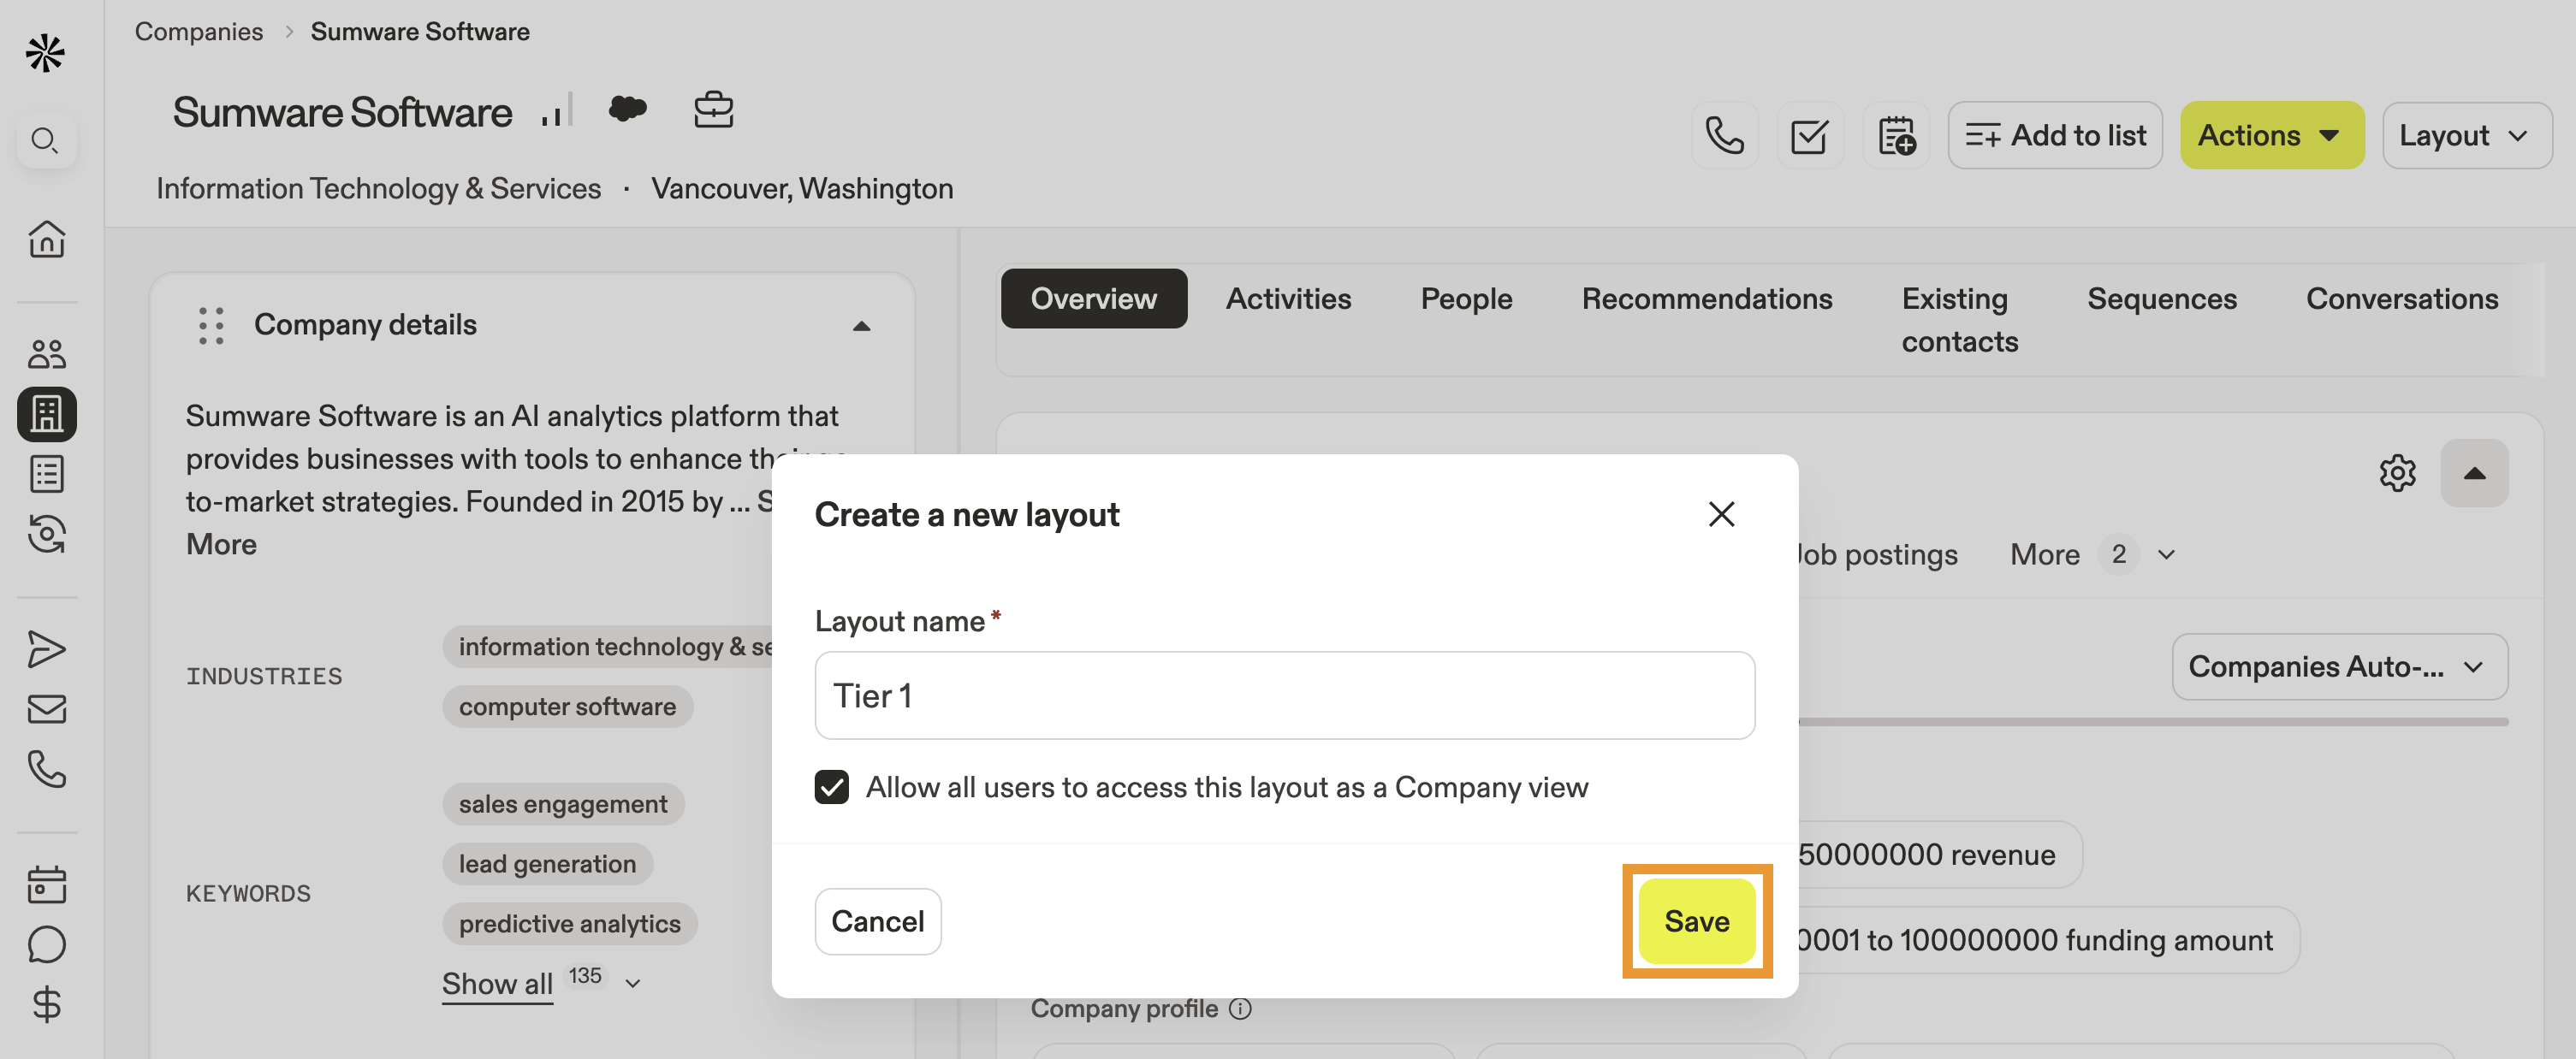Click the paper plane sequences icon

pyautogui.click(x=46, y=649)
